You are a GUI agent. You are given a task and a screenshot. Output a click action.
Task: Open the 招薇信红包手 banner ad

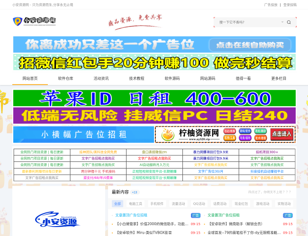click(x=154, y=62)
